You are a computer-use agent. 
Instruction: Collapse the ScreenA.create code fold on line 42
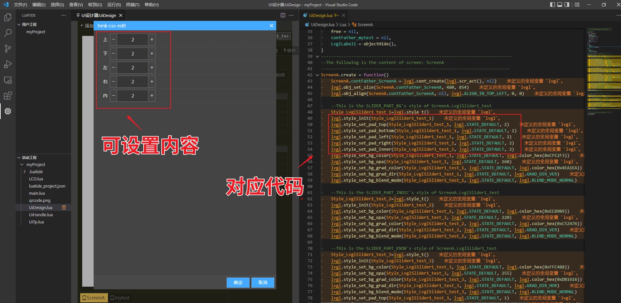[317, 75]
